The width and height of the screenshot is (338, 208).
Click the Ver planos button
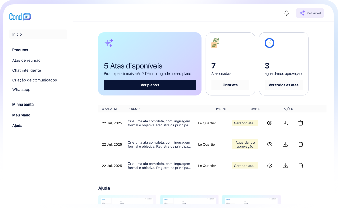coord(150,85)
